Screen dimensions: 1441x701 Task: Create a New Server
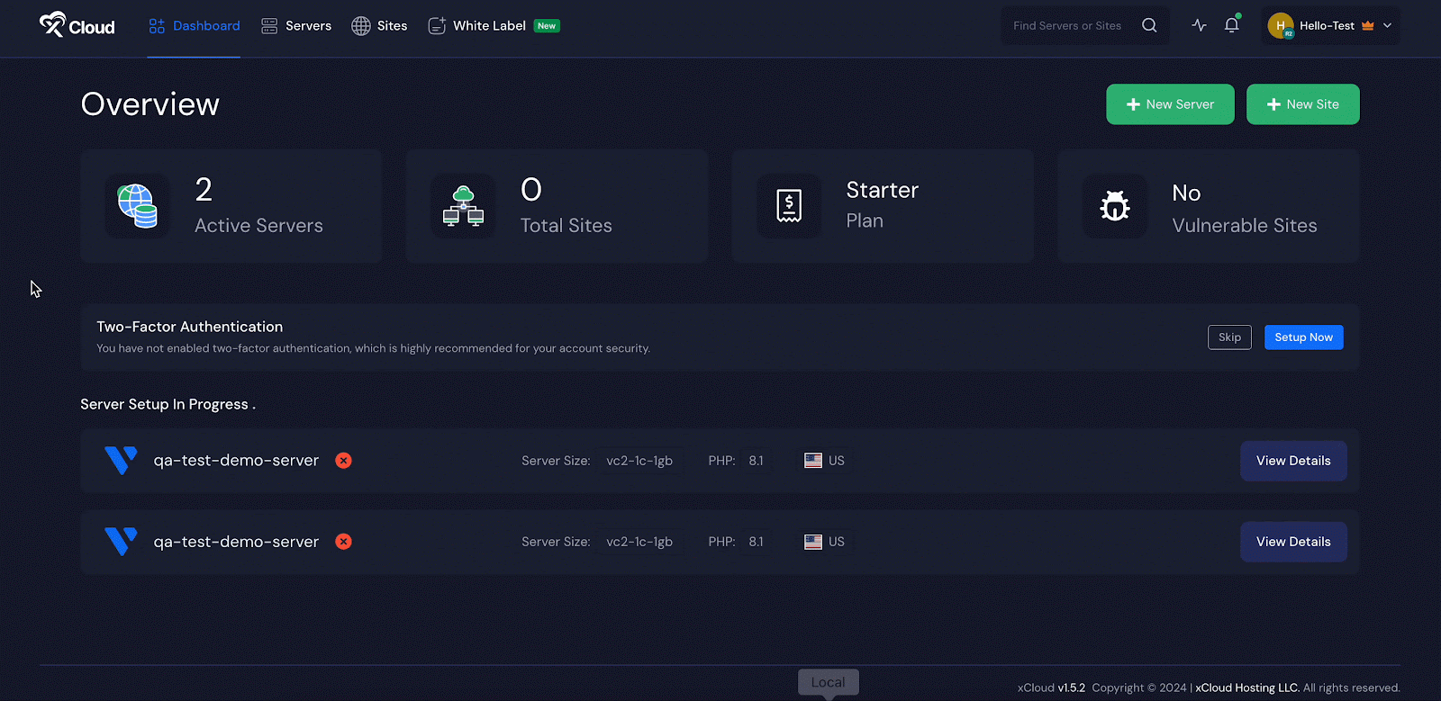1170,104
